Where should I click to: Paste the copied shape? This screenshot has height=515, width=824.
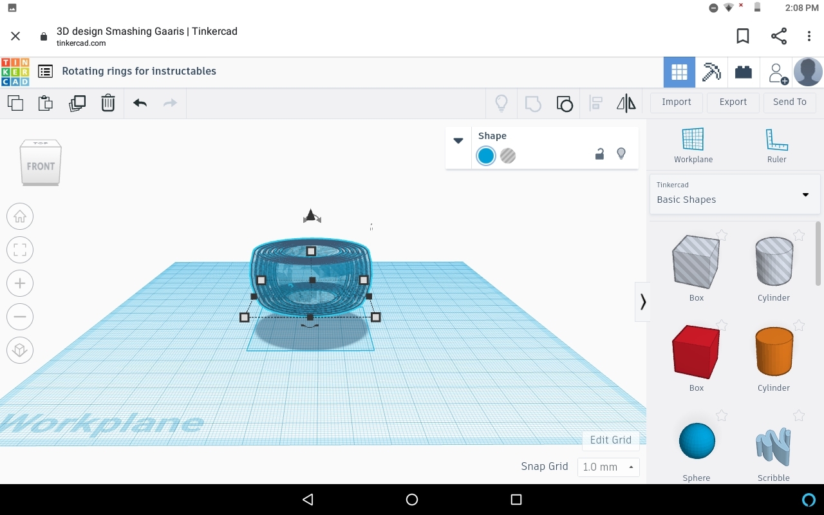(46, 103)
